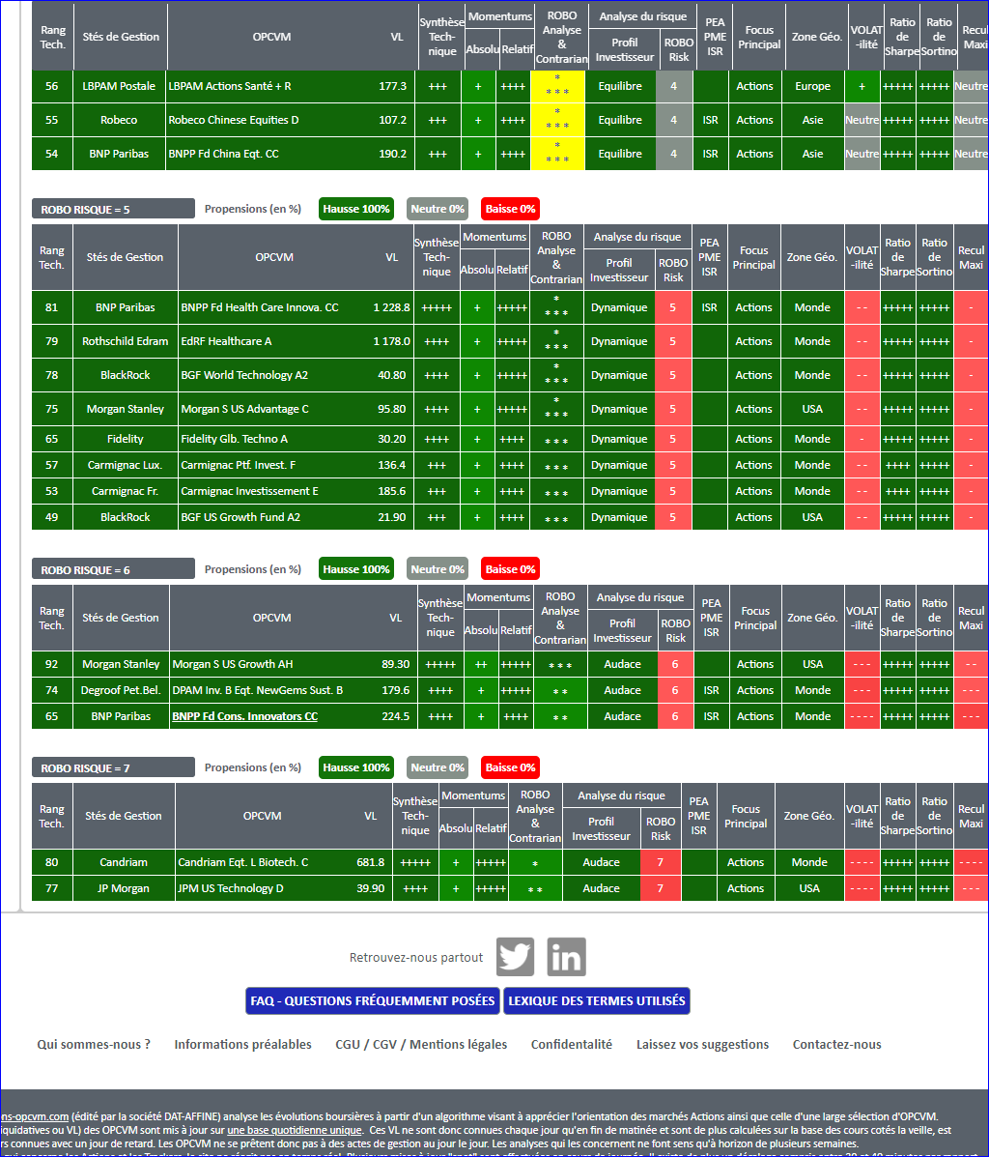Screen dimensions: 989x1157
Task: Open the LinkedIn social link icon
Action: pos(566,957)
